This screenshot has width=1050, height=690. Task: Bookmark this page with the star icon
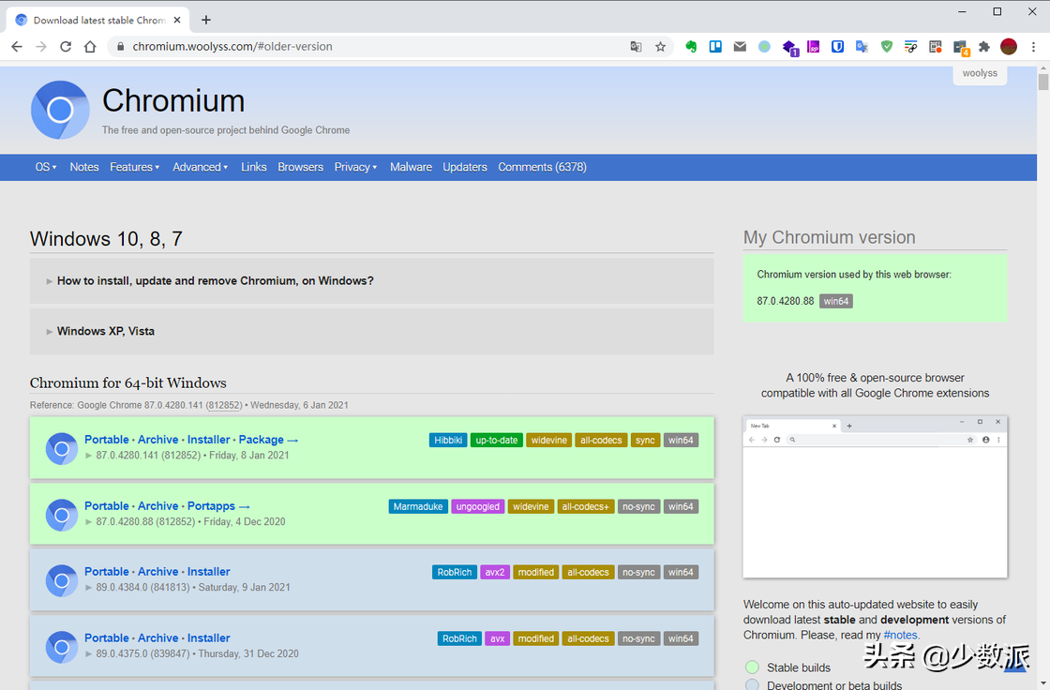tap(660, 47)
